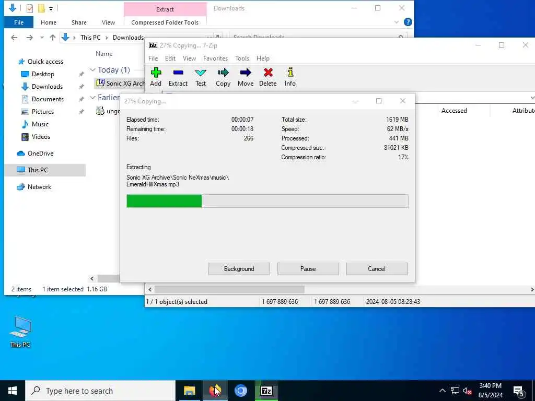Open Music in the navigation pane
This screenshot has height=401, width=535.
[x=40, y=124]
